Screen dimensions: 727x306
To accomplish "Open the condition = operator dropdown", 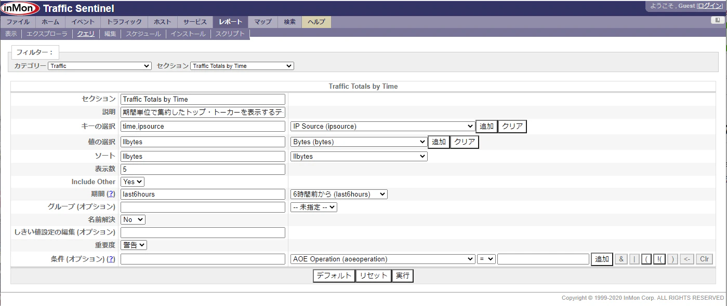I will pos(486,259).
